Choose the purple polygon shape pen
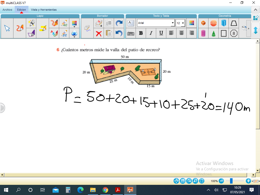 [x=31, y=33]
